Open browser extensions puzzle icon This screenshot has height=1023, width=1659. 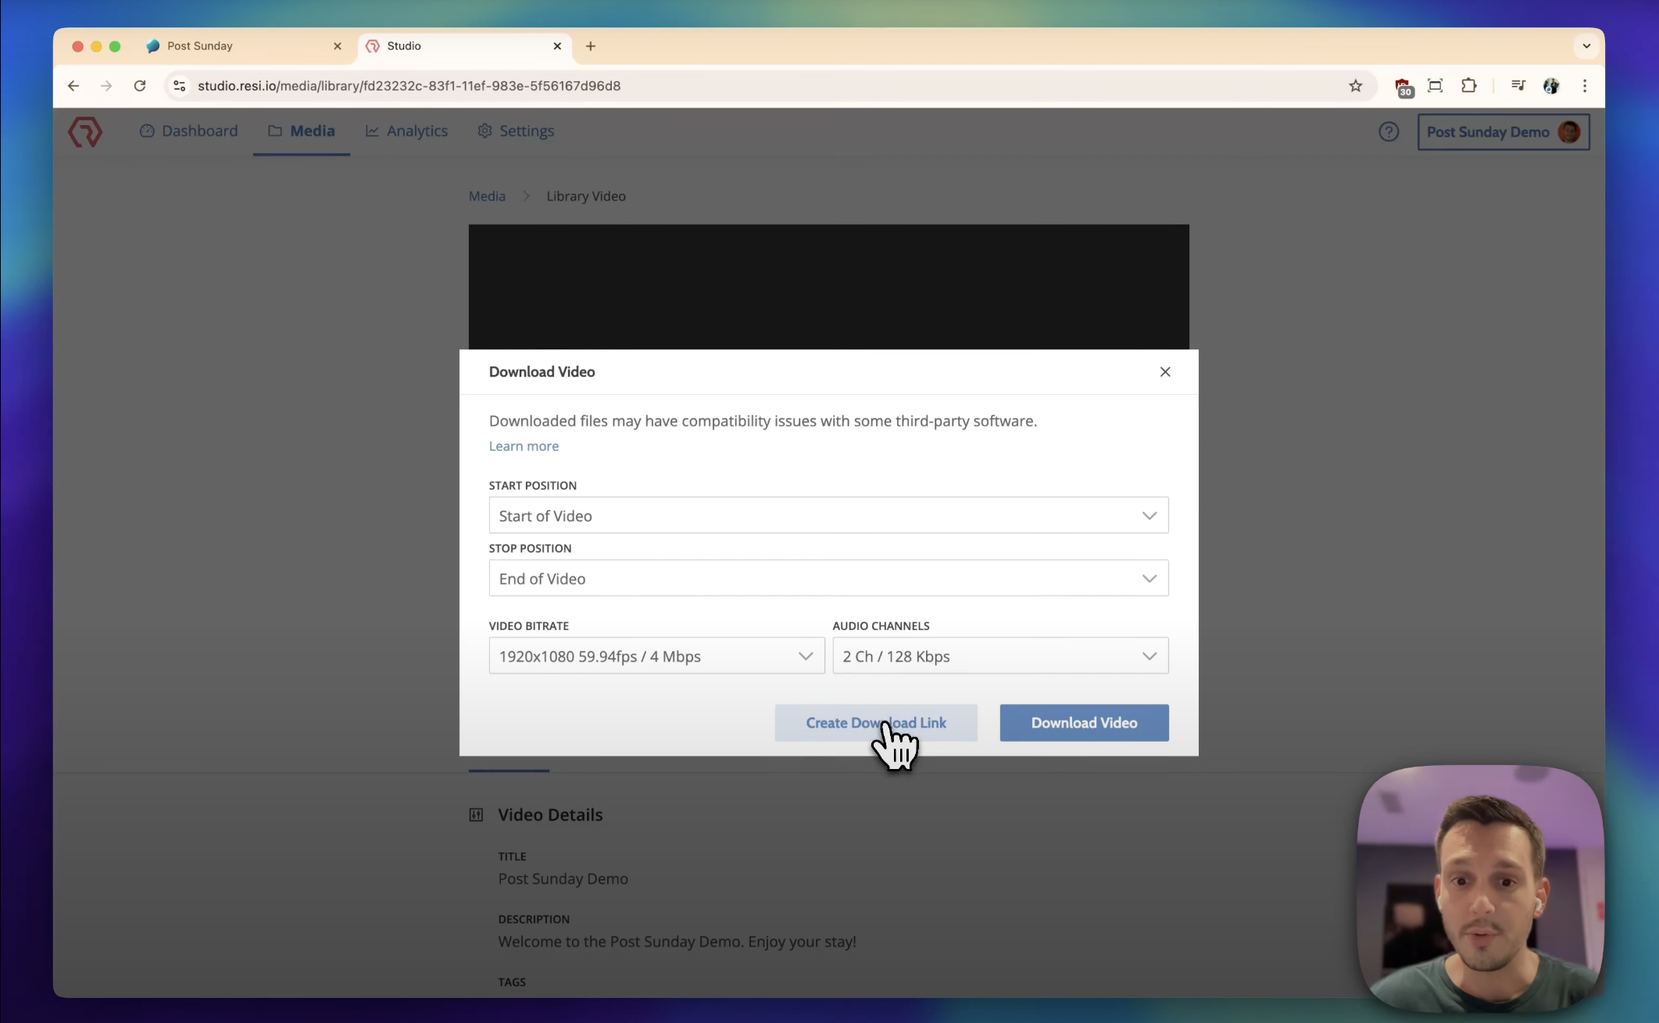(1468, 86)
